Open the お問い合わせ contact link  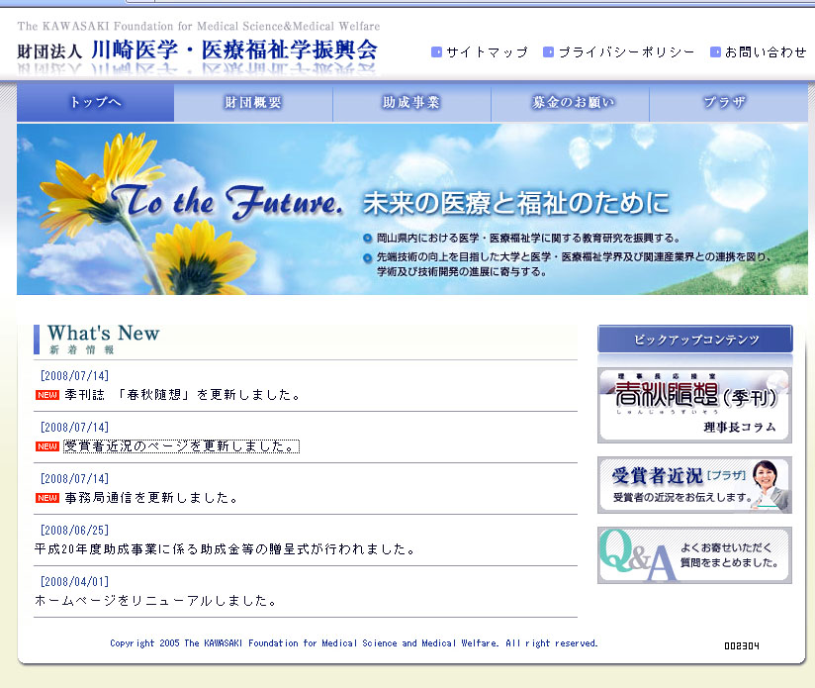pyautogui.click(x=766, y=52)
